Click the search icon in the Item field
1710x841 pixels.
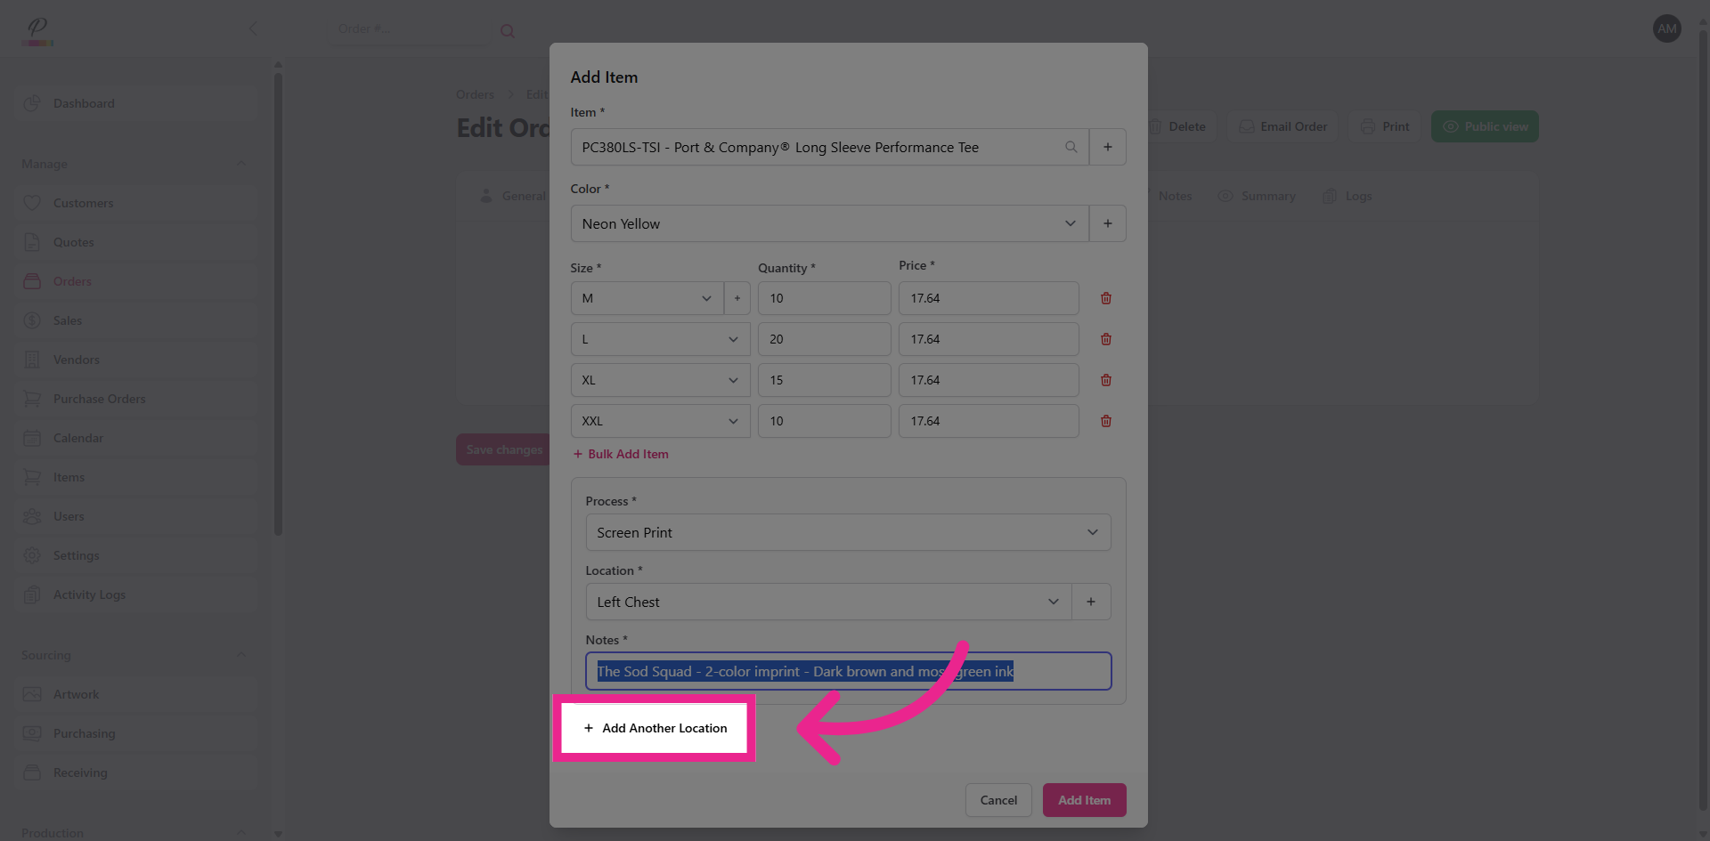1071,147
